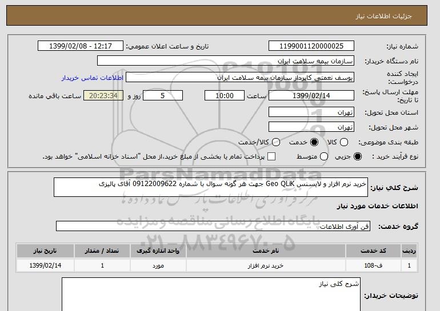Viewport: 440px width, 311px height.
Task: Click the request creator name field
Action: tap(240, 78)
